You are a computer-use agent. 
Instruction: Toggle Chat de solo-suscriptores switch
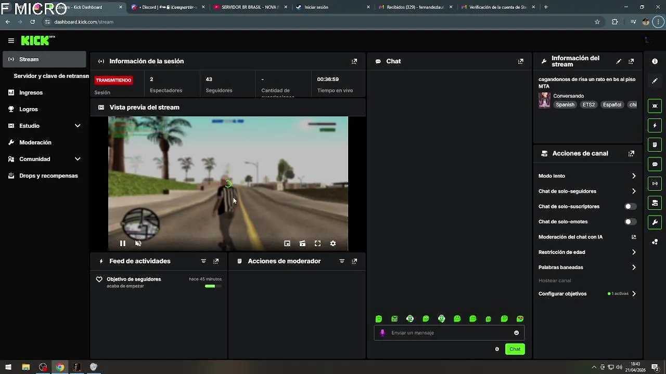[630, 207]
